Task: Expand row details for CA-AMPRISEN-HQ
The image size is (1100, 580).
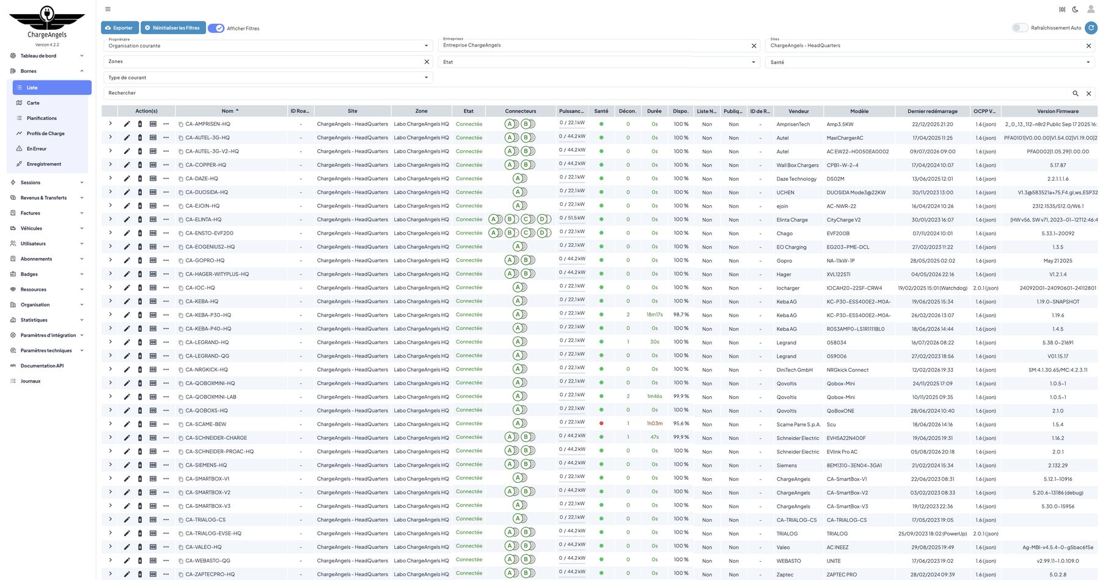Action: [110, 123]
